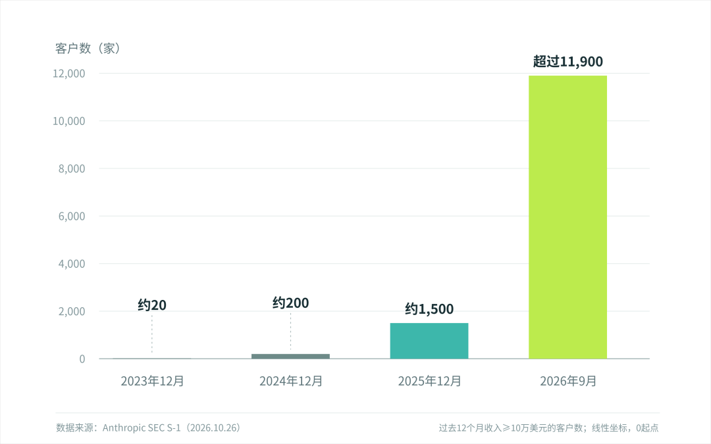Click the 10,000 y-axis tick label
The width and height of the screenshot is (711, 444).
pos(69,121)
